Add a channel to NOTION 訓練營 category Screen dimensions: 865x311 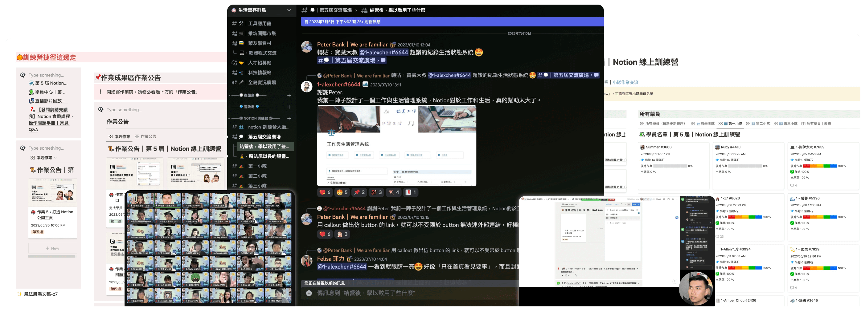tap(289, 119)
